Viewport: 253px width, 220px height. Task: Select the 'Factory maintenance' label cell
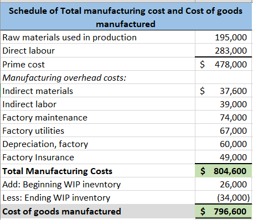[x=98, y=117]
